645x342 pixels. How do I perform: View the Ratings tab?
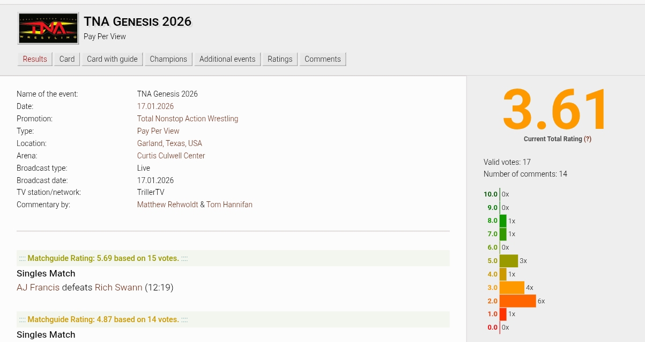280,59
